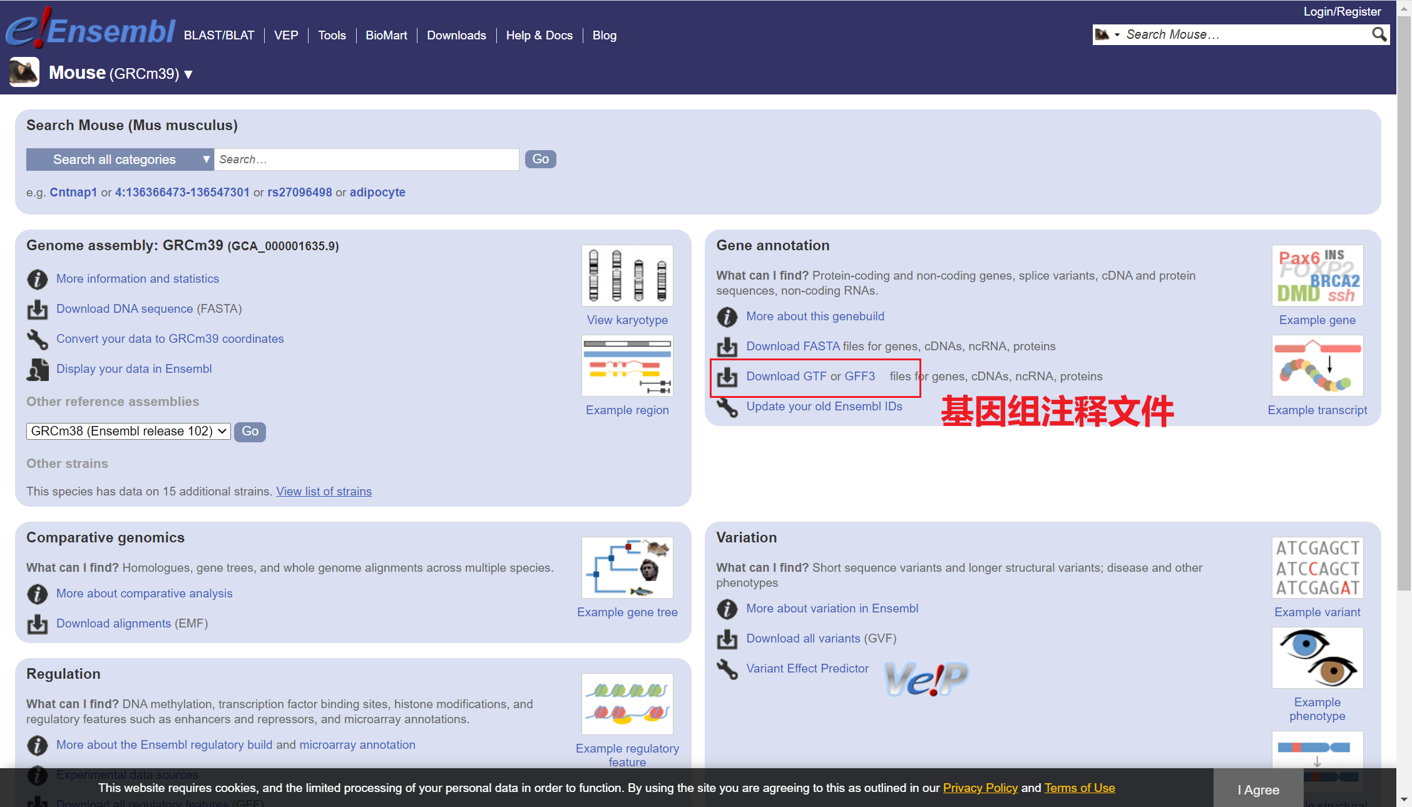Click info icon beside More information and statistics
Screen dimensions: 1412x807
[x=38, y=279]
